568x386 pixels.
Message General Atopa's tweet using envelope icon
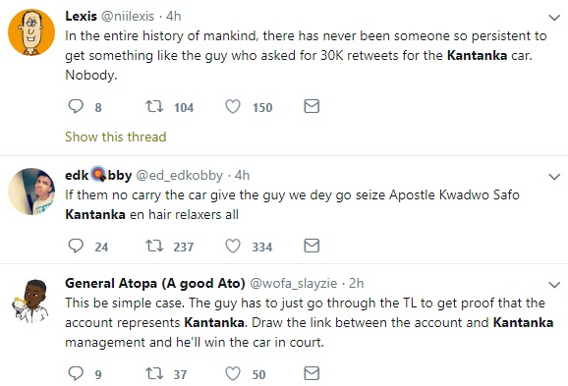pyautogui.click(x=312, y=373)
